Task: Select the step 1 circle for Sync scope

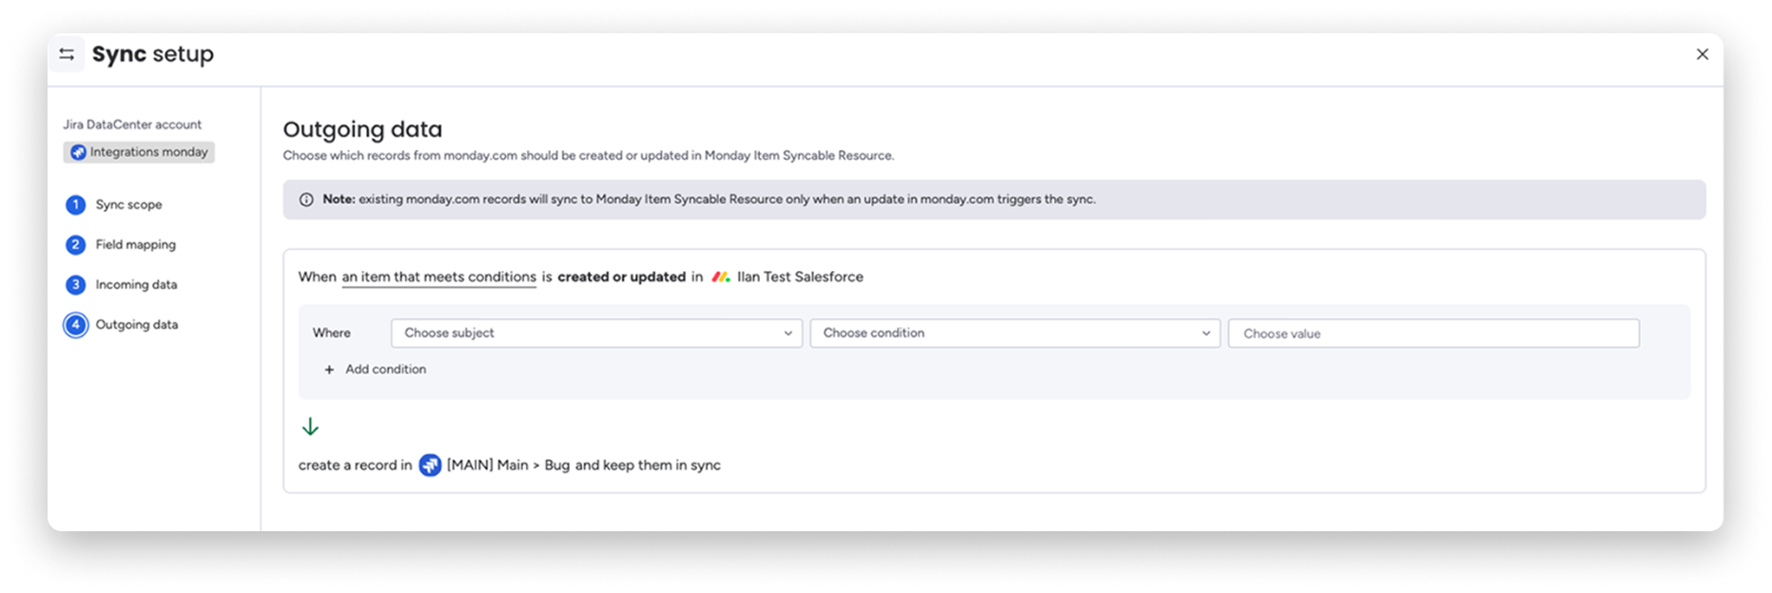Action: click(x=76, y=204)
